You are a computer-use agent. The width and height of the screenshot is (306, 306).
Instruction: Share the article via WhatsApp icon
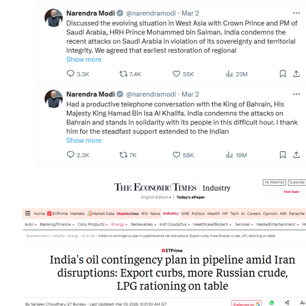pyautogui.click(x=271, y=303)
